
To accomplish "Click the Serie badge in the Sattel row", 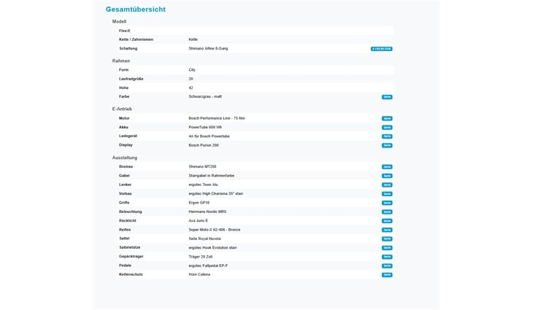I will (387, 239).
